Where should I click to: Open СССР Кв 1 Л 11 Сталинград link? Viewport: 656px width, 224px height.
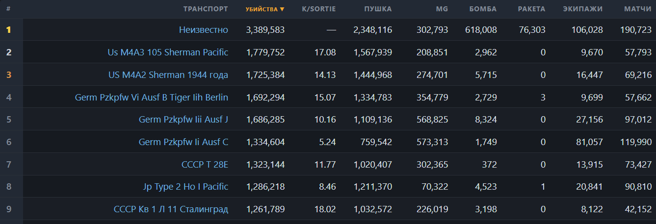[x=171, y=209]
